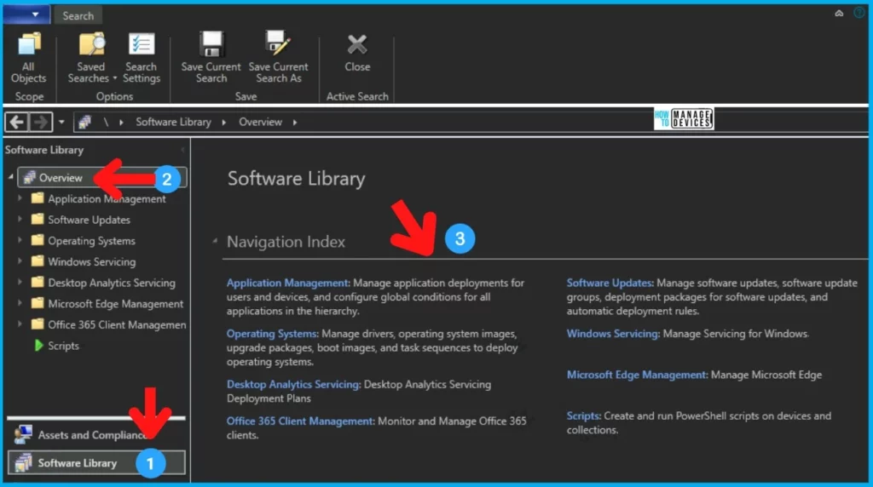Screen dimensions: 873x487
Task: Open the Microsoft Edge Management link
Action: 636,375
